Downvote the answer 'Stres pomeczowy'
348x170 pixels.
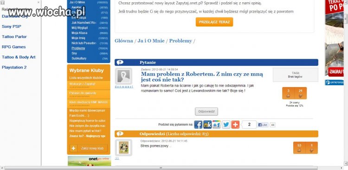312,148
